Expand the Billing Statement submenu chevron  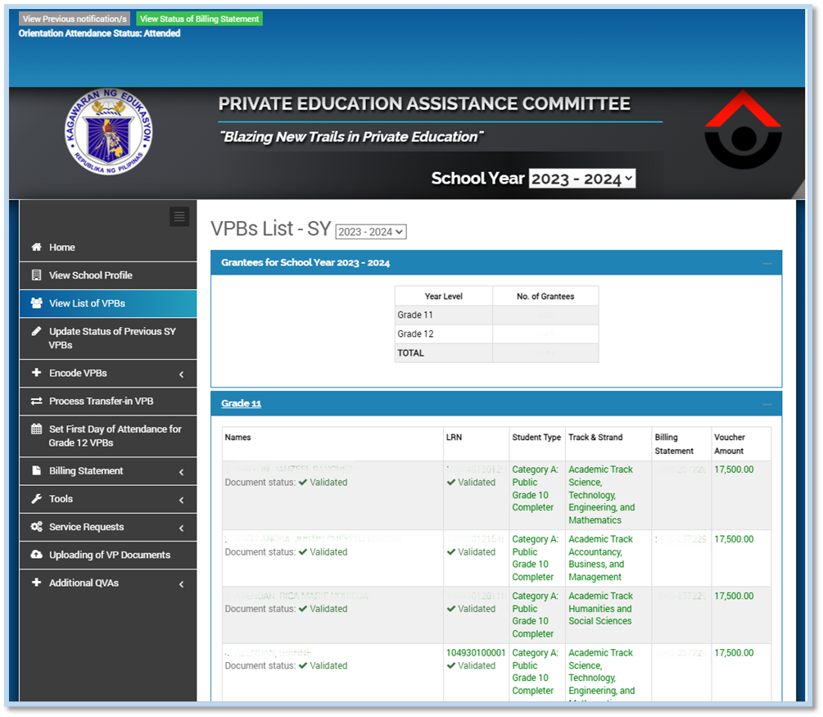click(x=182, y=472)
